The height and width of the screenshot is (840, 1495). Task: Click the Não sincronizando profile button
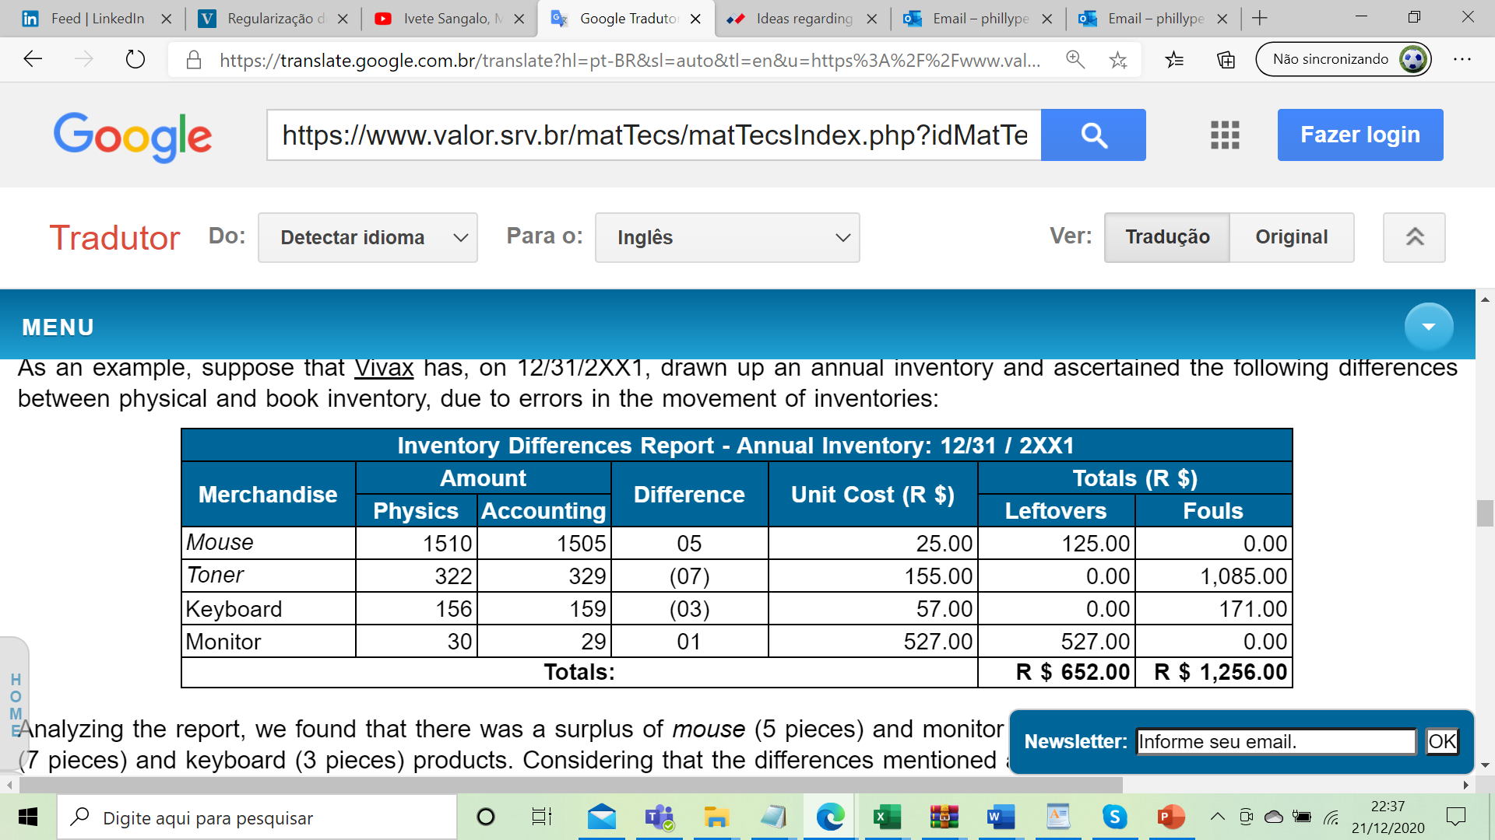pos(1342,59)
